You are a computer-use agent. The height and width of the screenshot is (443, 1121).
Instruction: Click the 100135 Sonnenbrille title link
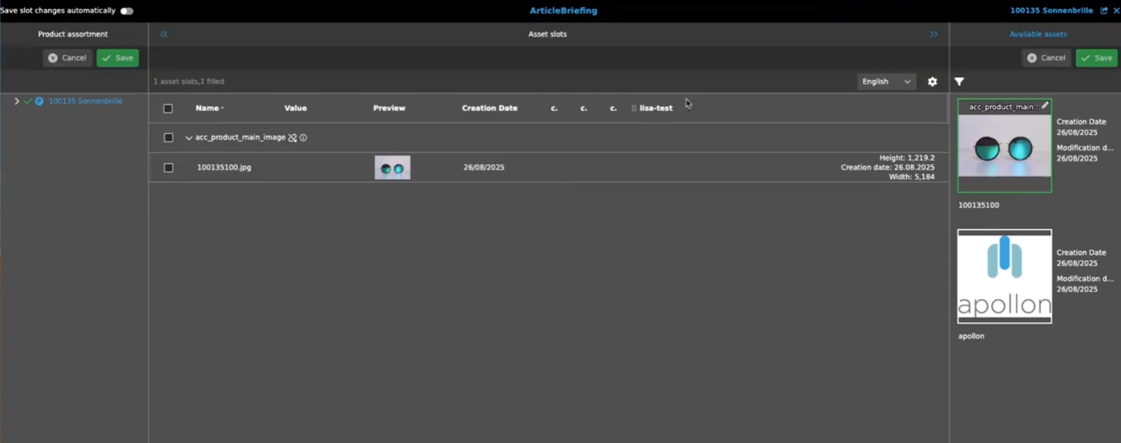pos(1051,11)
